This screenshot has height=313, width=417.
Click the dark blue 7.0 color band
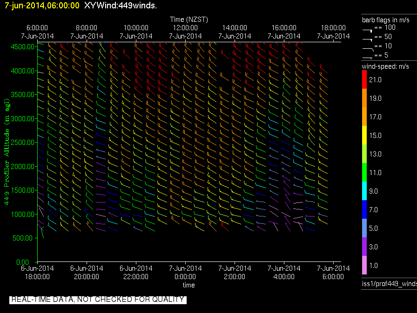coord(364,209)
